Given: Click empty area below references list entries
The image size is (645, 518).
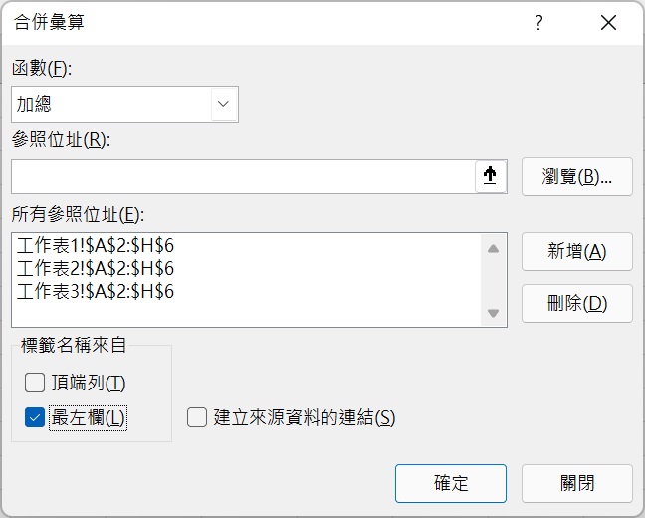Looking at the screenshot, I should click(x=247, y=315).
